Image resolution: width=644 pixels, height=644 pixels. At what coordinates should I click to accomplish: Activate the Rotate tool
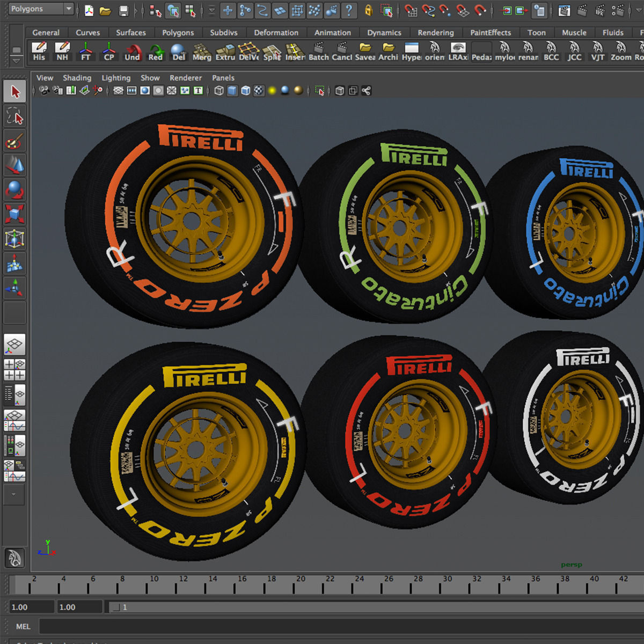coord(14,190)
